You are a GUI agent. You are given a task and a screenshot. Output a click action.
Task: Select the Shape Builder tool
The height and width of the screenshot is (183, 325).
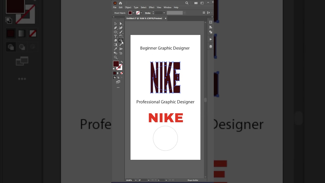121,40
